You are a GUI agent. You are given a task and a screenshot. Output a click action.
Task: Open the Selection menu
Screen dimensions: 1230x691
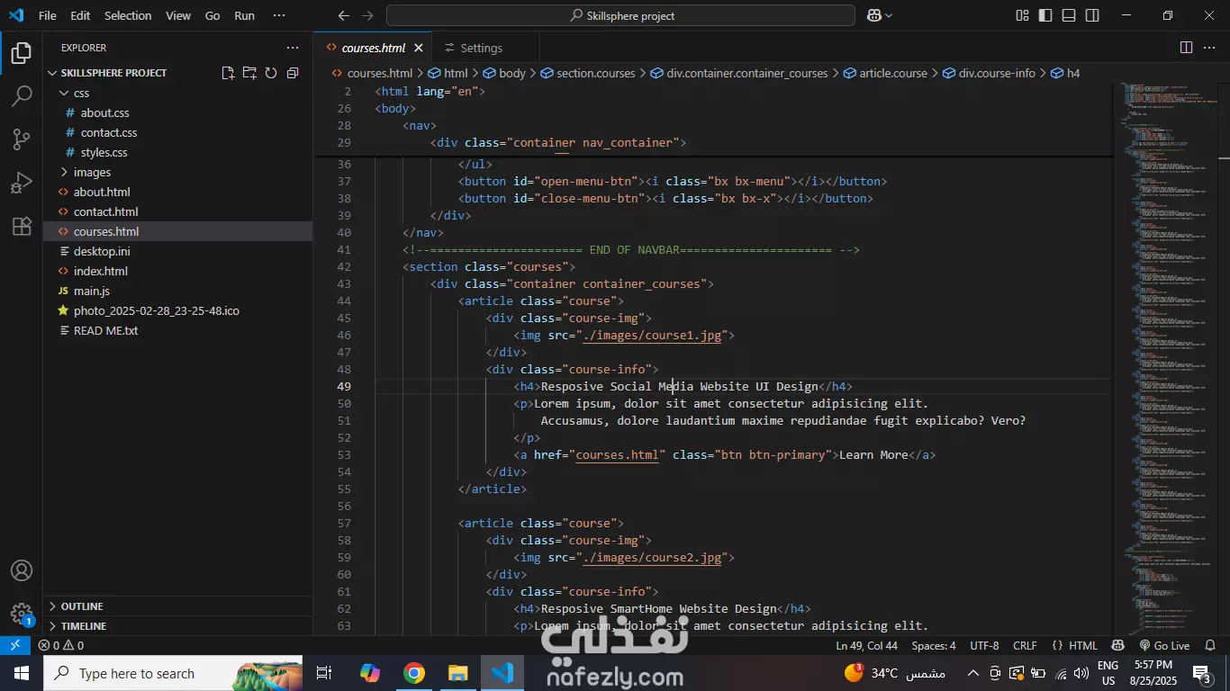[128, 15]
